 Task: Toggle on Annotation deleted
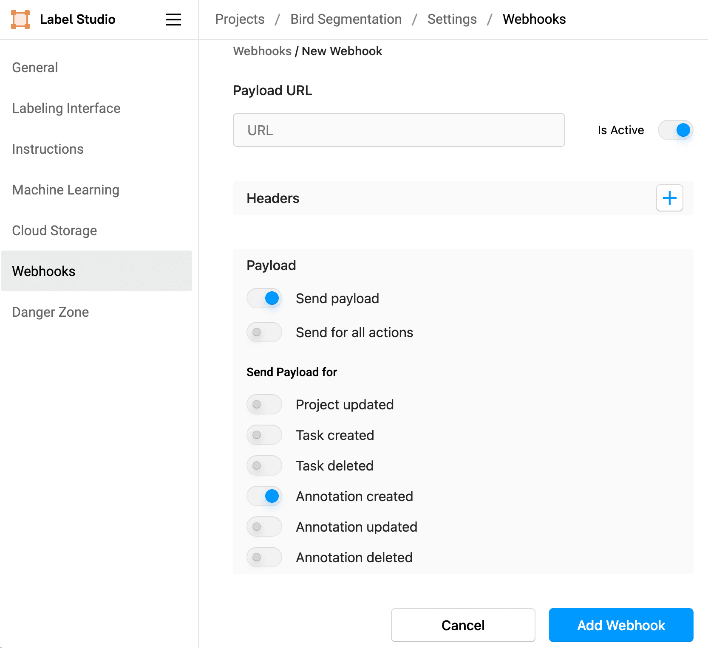(264, 557)
